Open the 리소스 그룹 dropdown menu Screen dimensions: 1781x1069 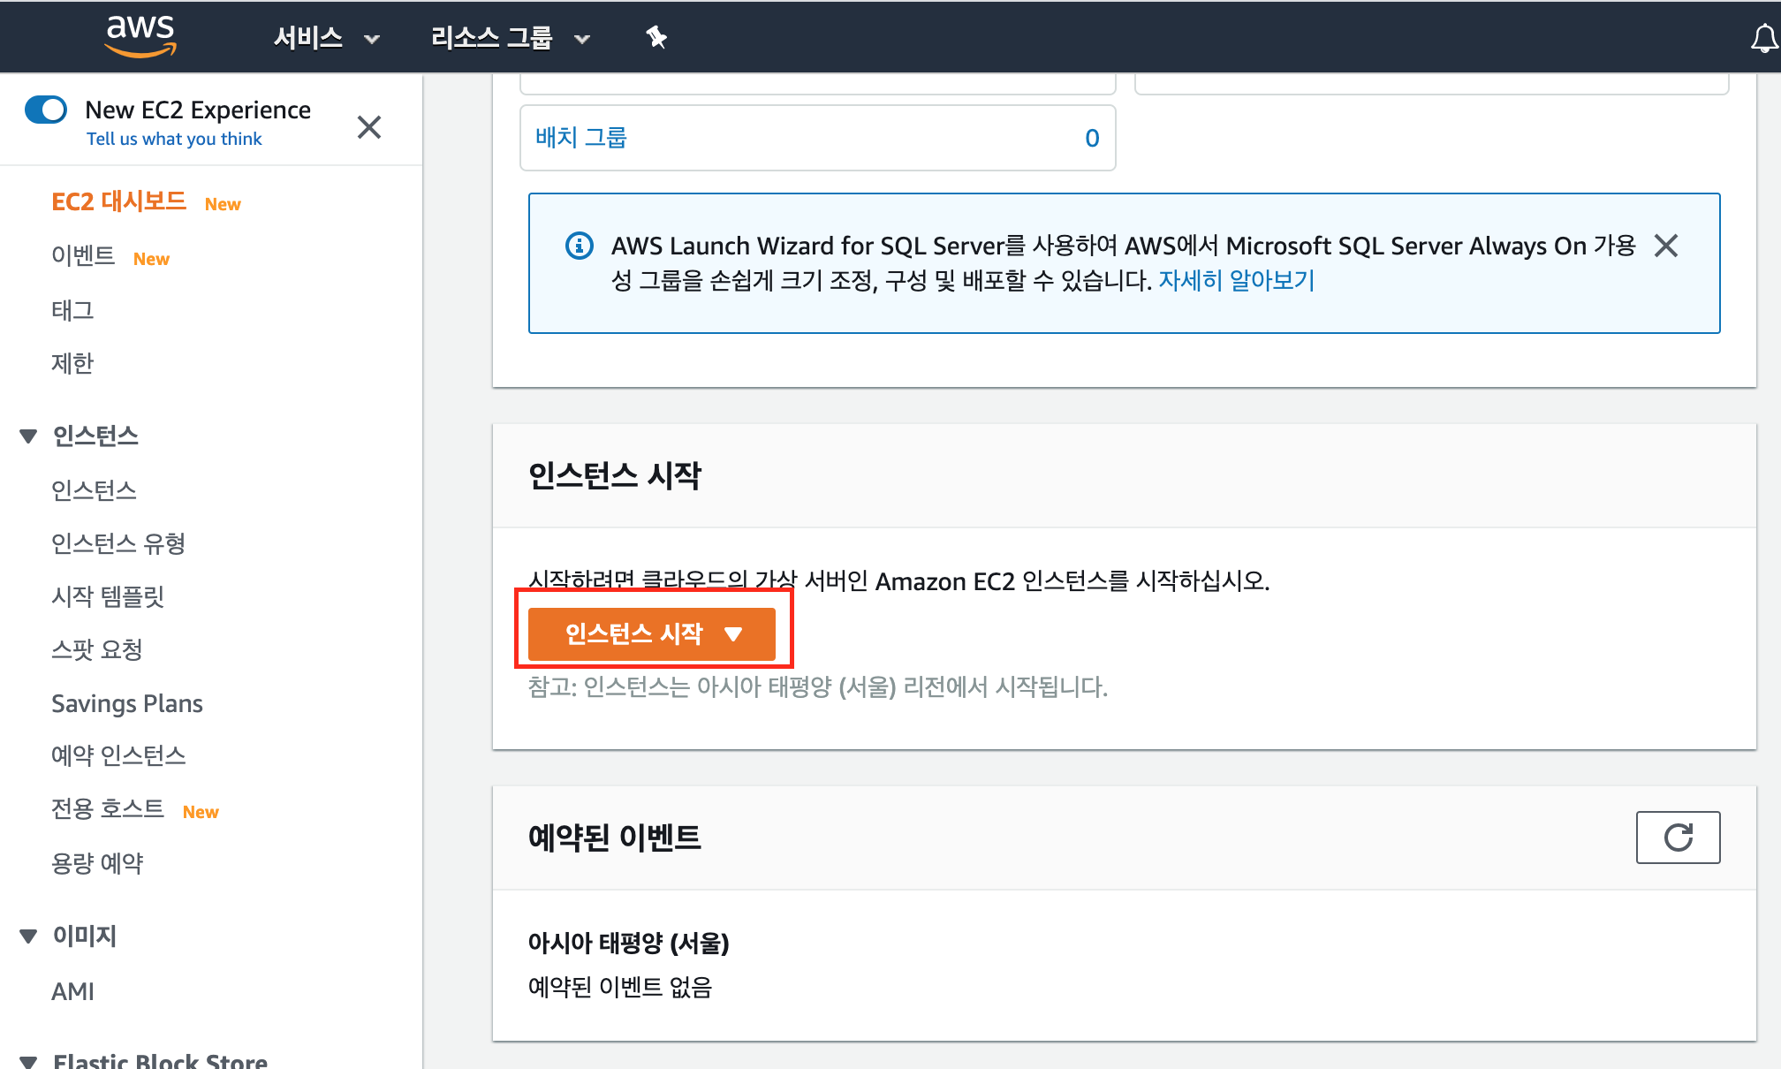(x=509, y=38)
